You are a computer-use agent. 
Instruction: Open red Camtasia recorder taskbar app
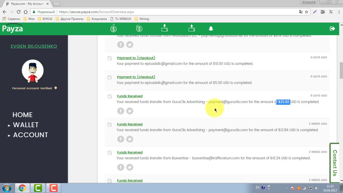[53, 188]
